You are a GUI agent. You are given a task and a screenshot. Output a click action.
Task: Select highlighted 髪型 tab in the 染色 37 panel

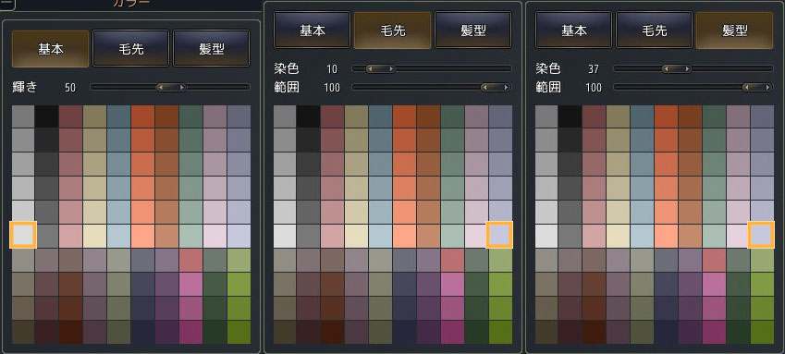tap(735, 31)
